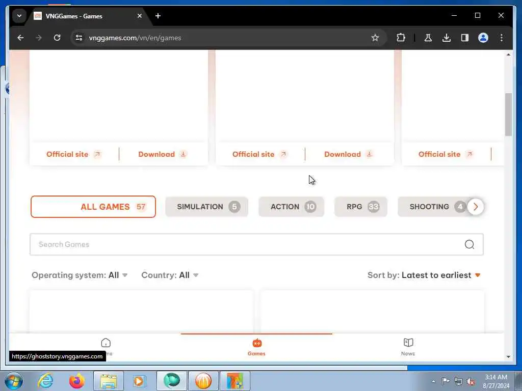522x391 pixels.
Task: Select the ACTION category filter
Action: 291,207
